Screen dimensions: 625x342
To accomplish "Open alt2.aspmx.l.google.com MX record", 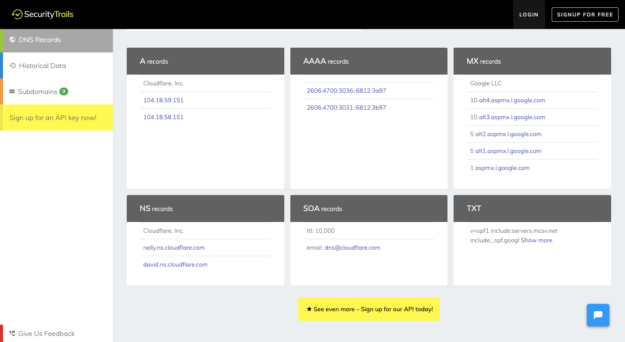I will (508, 134).
